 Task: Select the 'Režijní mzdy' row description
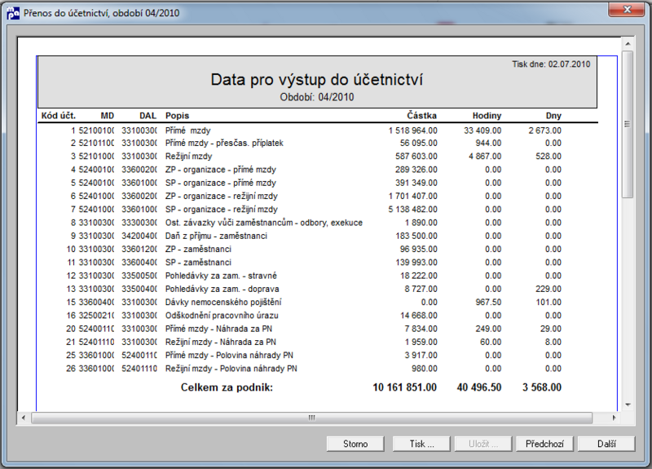188,157
